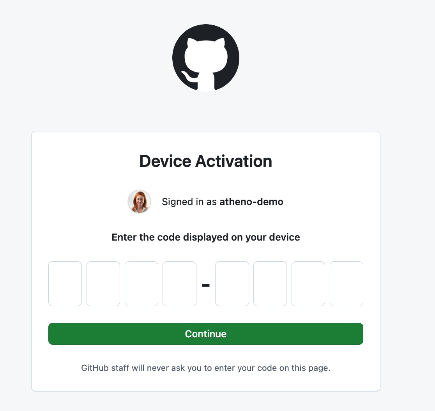Click the GitHub staff warning notice
Viewport: 435px width, 411px height.
(206, 368)
